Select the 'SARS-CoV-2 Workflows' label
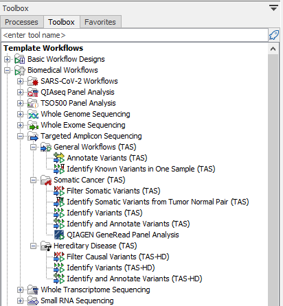 click(79, 81)
